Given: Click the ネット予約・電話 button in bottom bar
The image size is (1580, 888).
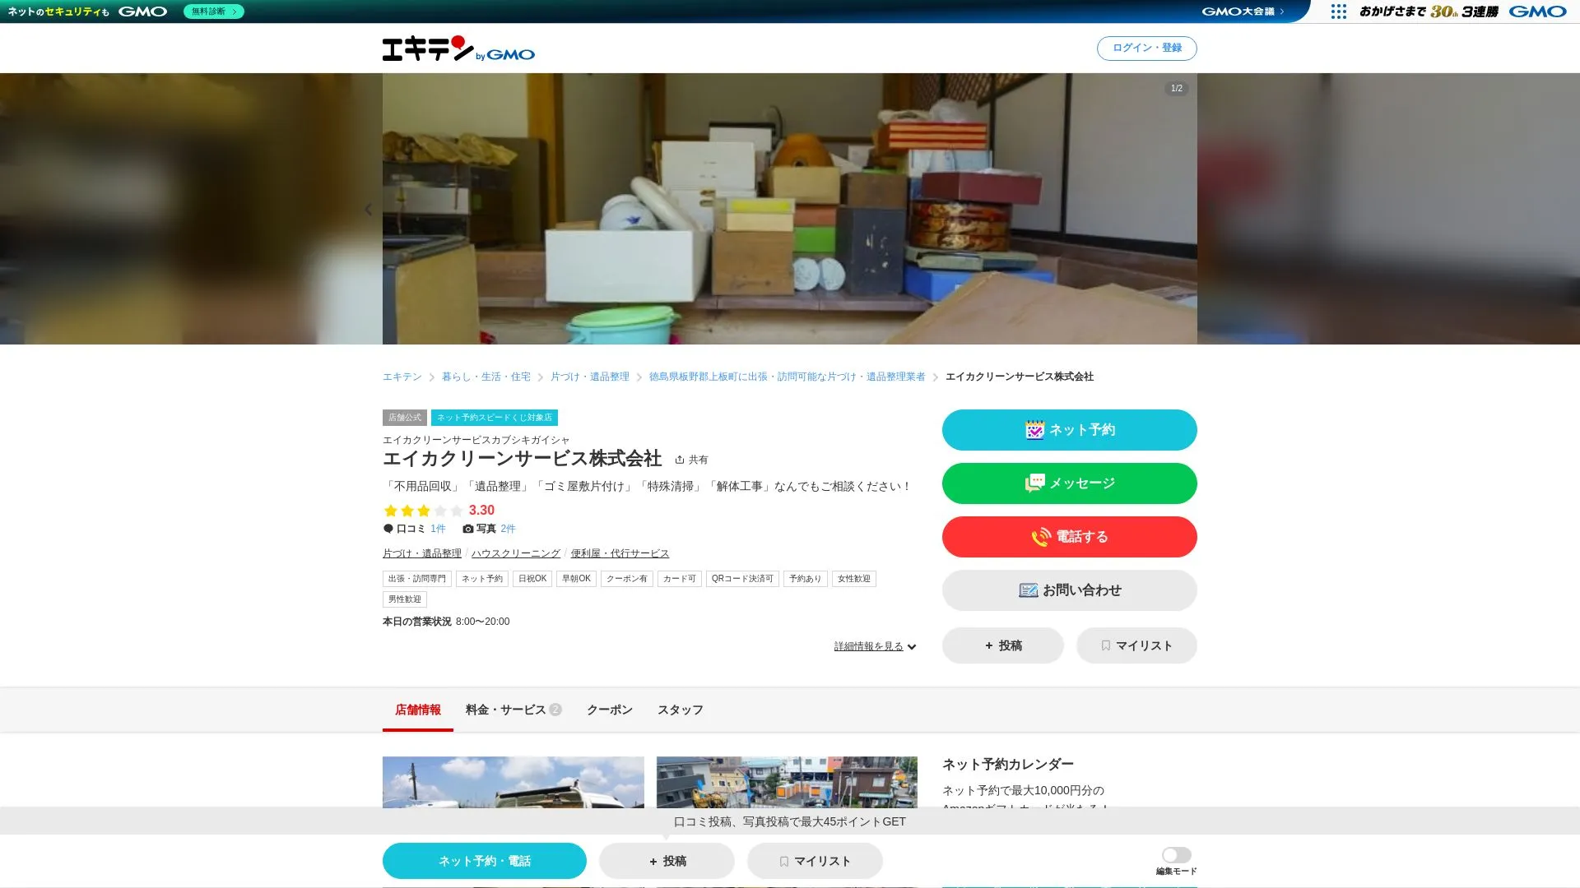Looking at the screenshot, I should click(x=485, y=861).
